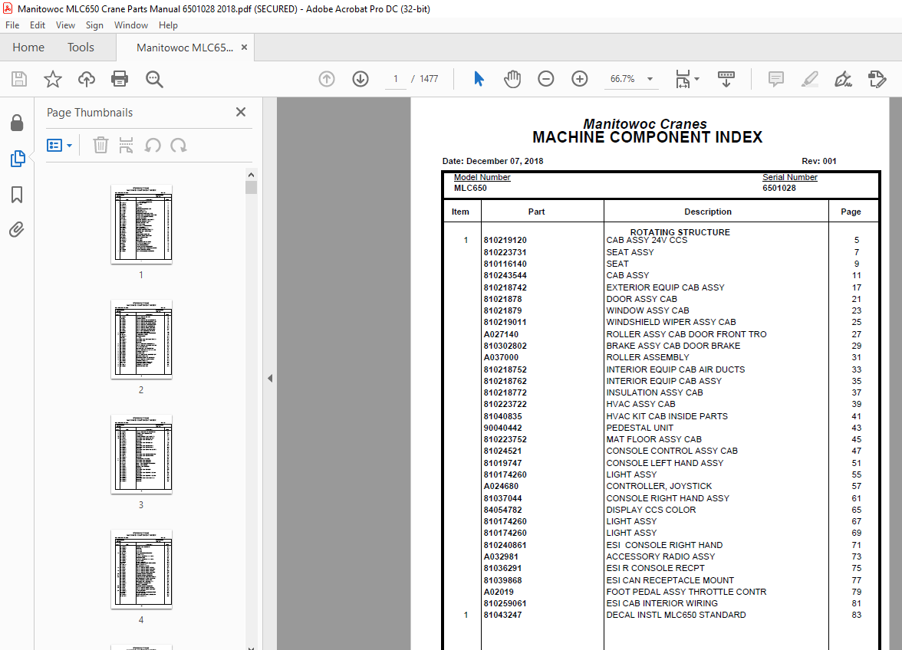Image resolution: width=902 pixels, height=650 pixels.
Task: Select the Manitowoc MLC65... document tab
Action: coord(185,48)
